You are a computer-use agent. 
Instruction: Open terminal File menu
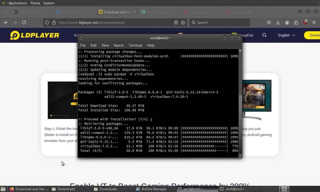pos(83,45)
